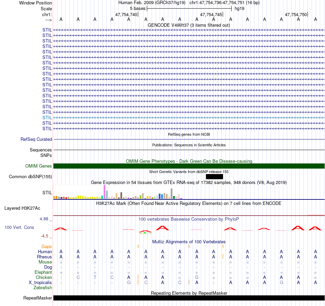Open the 100 Vert. Cons track label

19,227
